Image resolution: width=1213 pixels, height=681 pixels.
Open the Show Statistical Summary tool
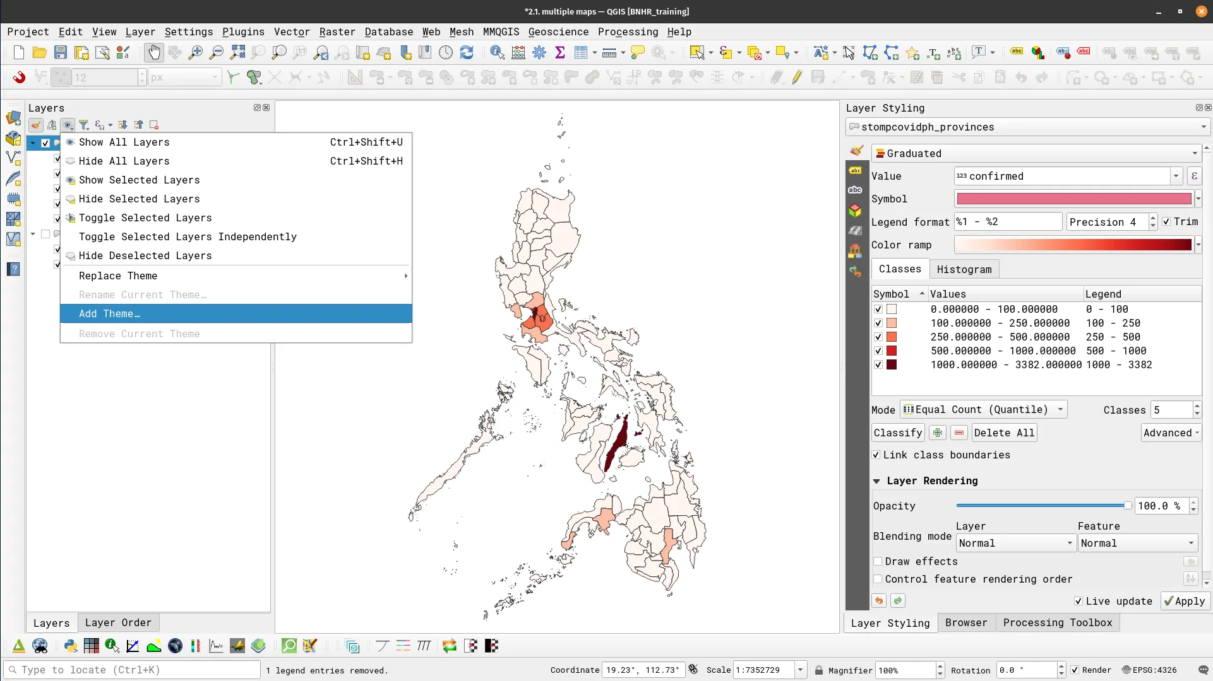[x=560, y=52]
